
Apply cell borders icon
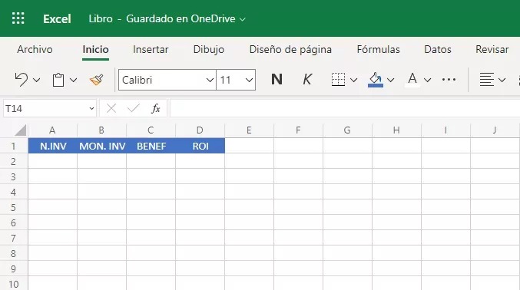pyautogui.click(x=338, y=80)
